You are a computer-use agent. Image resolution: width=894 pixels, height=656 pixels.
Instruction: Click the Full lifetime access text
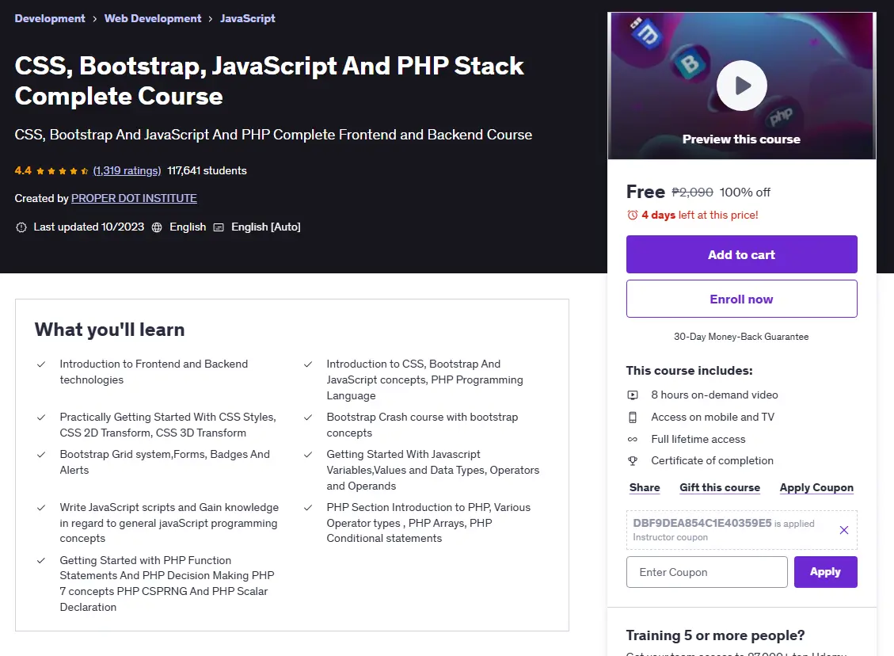click(698, 439)
